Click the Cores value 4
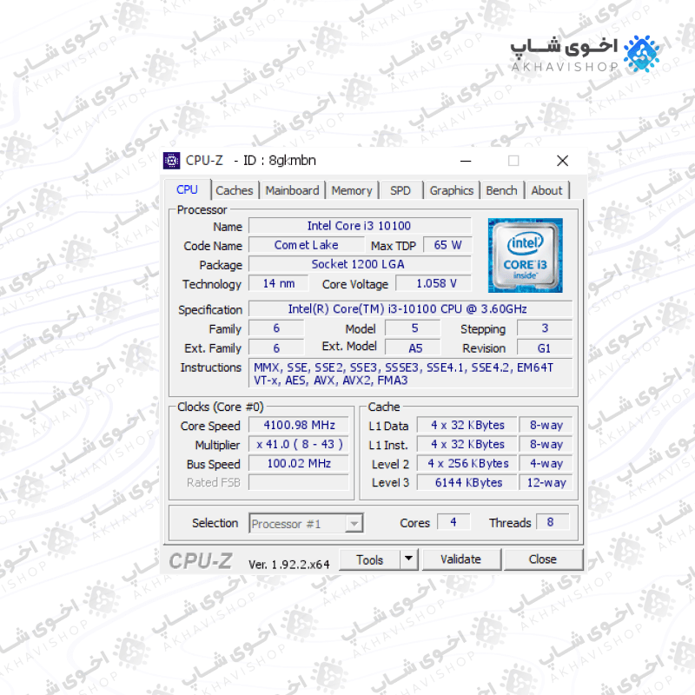The image size is (695, 695). (x=453, y=522)
